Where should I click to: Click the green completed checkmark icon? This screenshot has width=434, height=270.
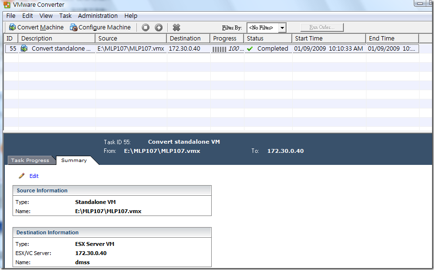[x=250, y=49]
